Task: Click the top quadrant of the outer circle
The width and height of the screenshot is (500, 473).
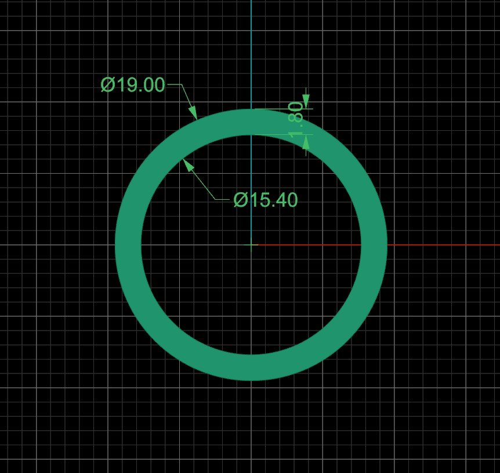Action: (252, 110)
